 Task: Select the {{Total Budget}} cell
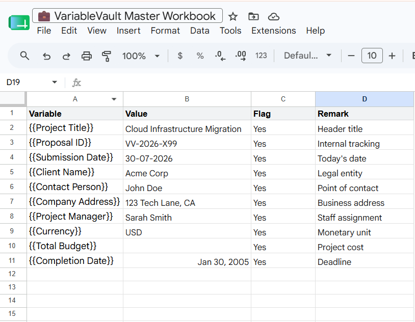click(x=75, y=246)
